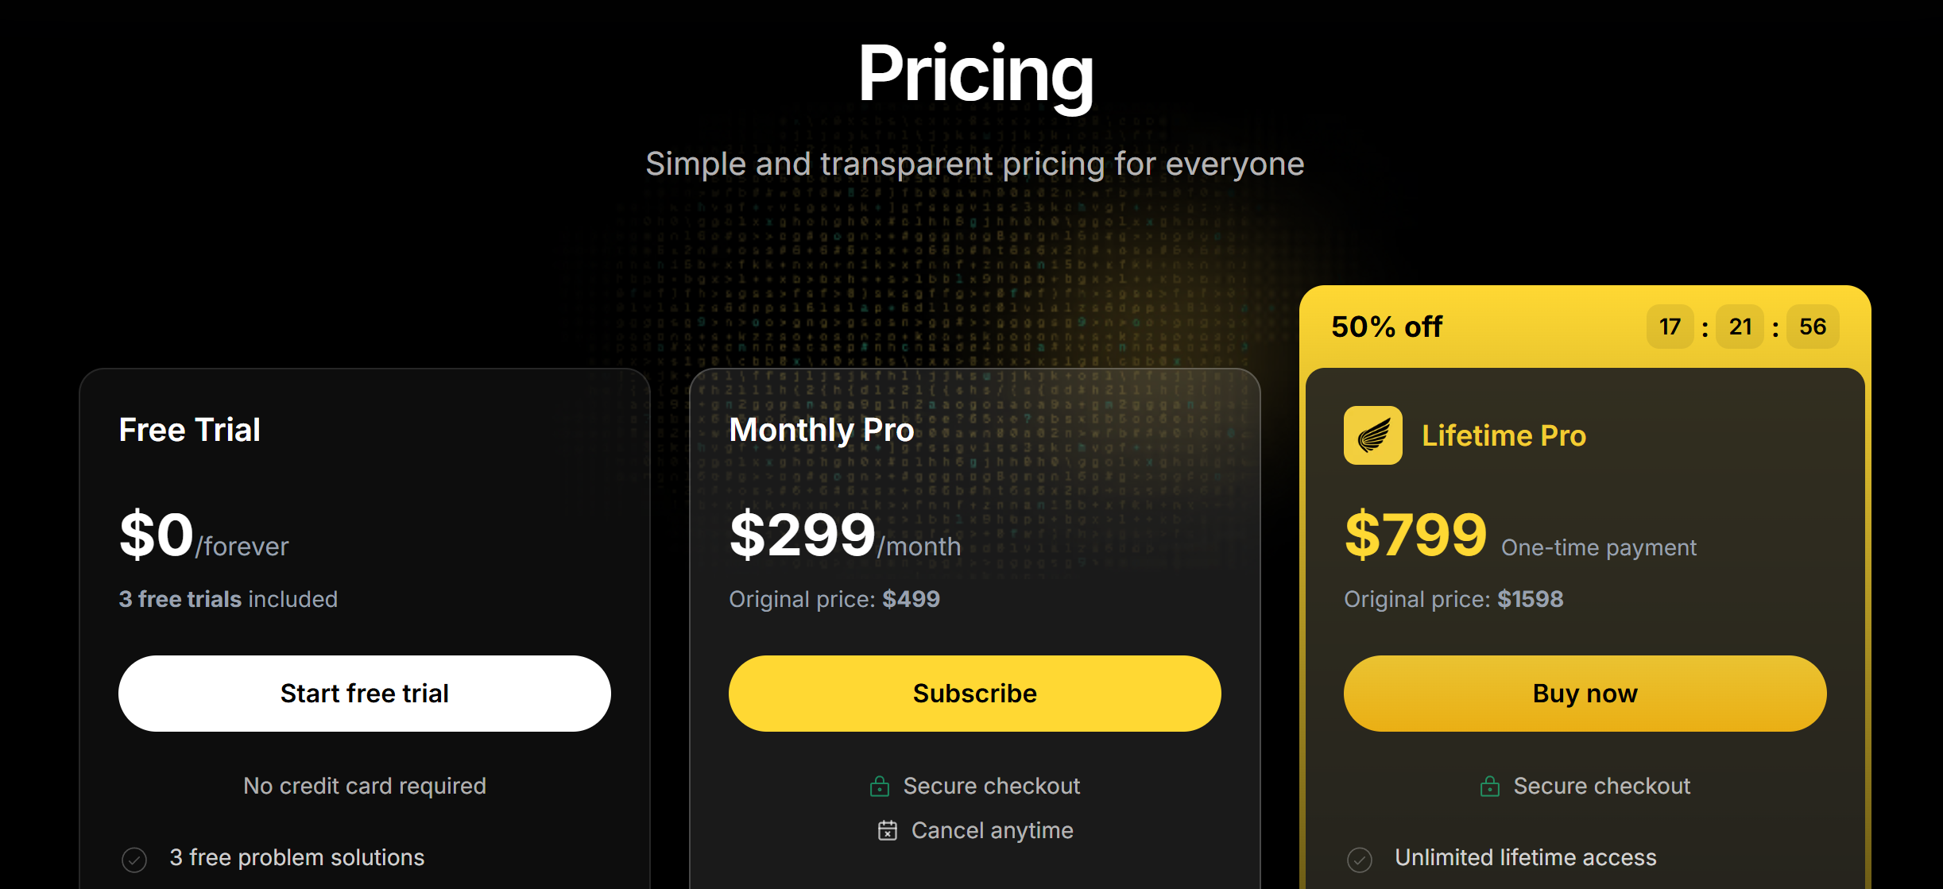Select the Free Trial plan title
This screenshot has width=1943, height=889.
click(x=189, y=430)
